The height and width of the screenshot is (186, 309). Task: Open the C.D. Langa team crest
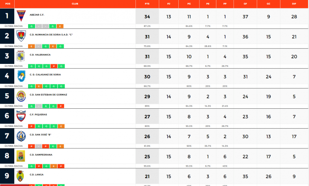[20, 176]
